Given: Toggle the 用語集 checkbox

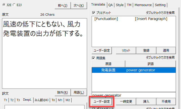Looking at the screenshot, I should coord(94,58).
